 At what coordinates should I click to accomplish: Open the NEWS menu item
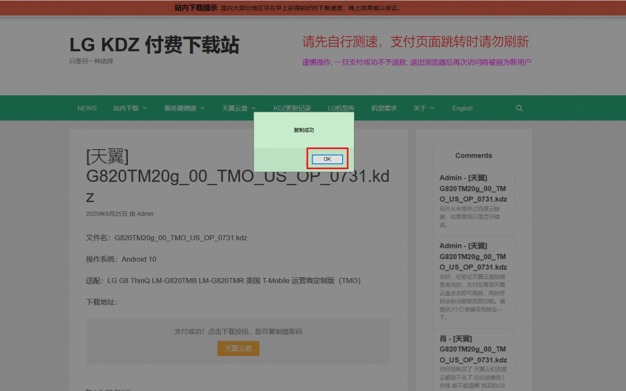tap(87, 108)
